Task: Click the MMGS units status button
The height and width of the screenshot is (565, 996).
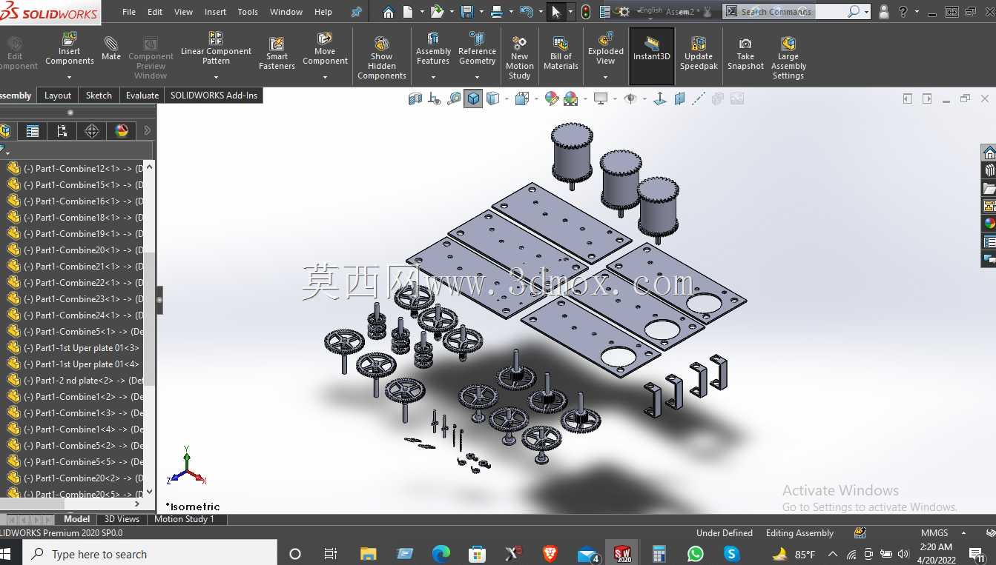Action: (x=934, y=533)
